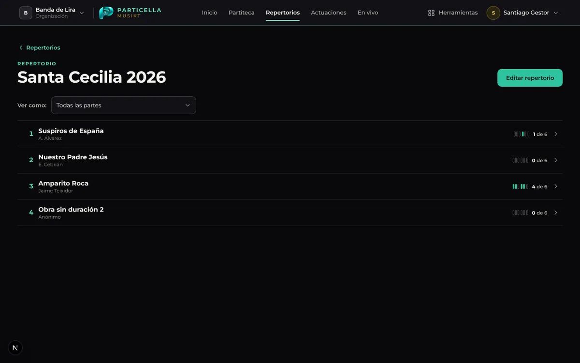Switch to the Actuaciones tab
The height and width of the screenshot is (363, 580).
point(329,13)
